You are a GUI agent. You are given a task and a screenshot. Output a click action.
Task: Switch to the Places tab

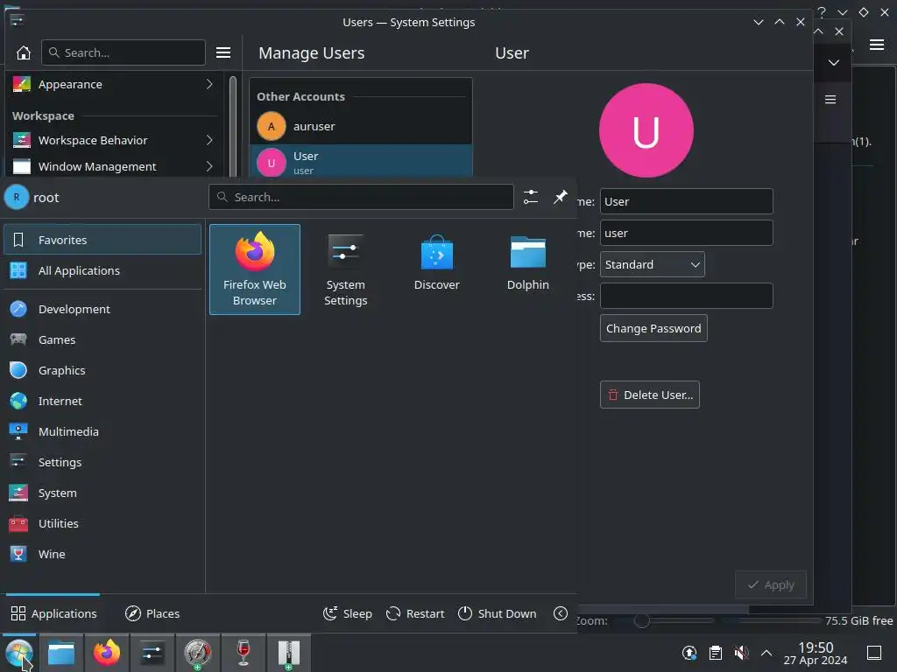coord(152,613)
